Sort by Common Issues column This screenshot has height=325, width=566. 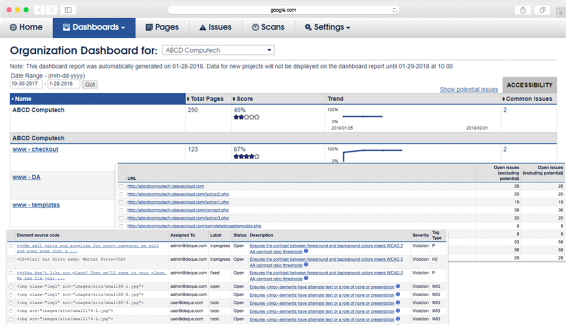click(x=527, y=99)
